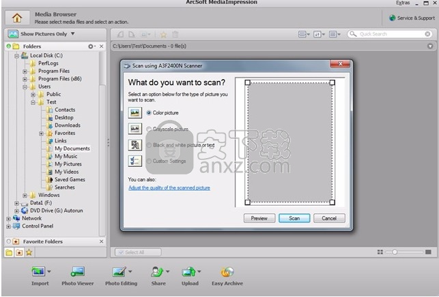
Task: Open the Folders panel settings gear
Action: [91, 46]
